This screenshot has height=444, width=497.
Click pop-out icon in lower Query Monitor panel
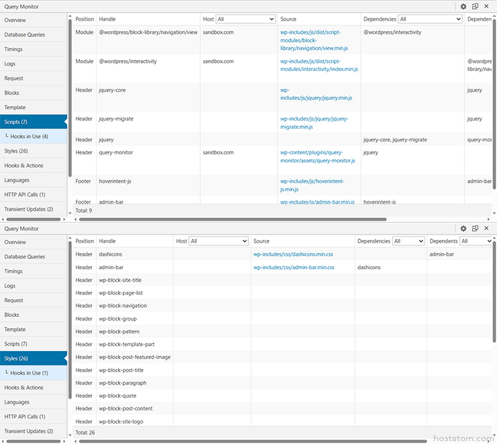pos(475,228)
